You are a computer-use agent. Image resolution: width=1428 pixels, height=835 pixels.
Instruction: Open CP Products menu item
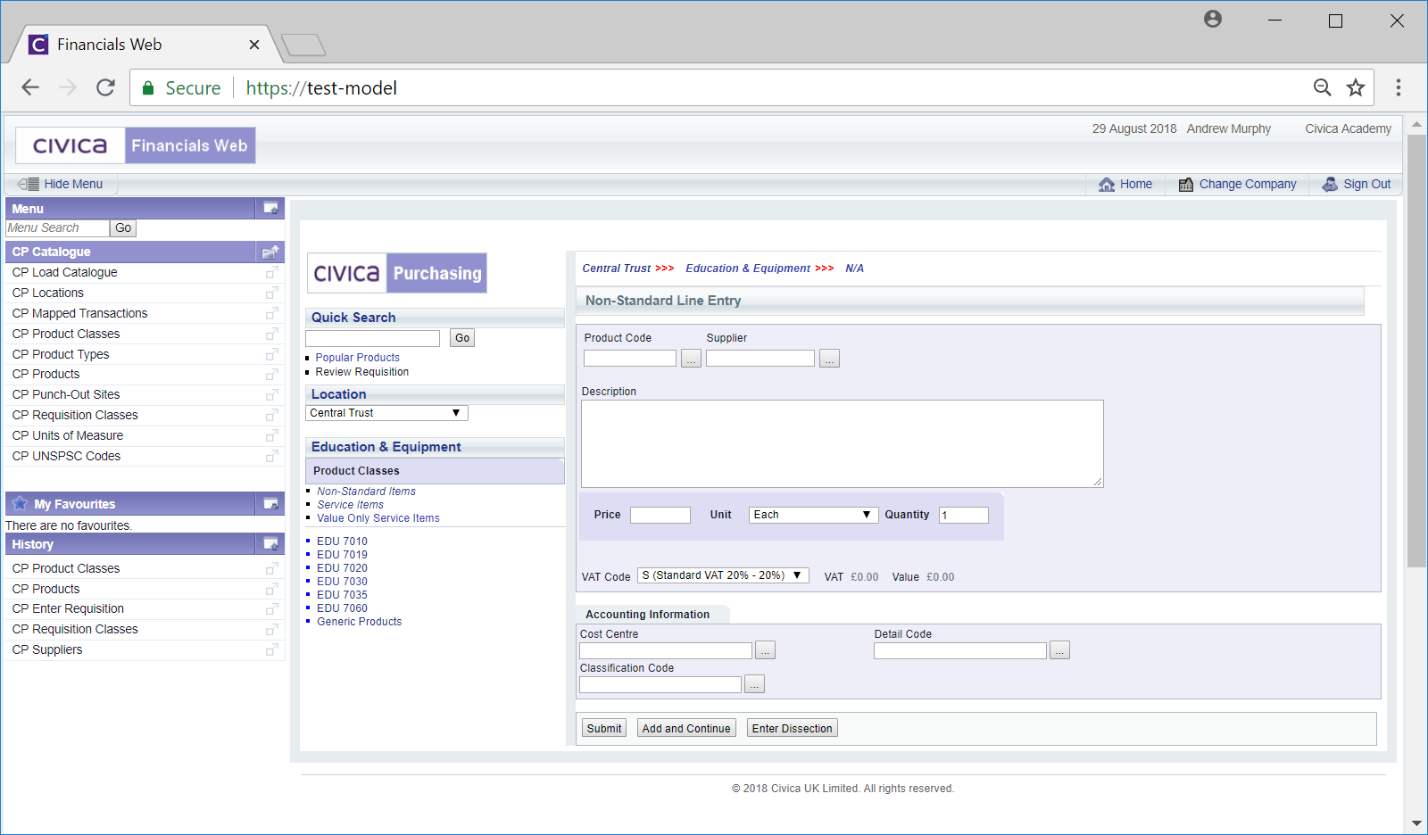click(46, 374)
